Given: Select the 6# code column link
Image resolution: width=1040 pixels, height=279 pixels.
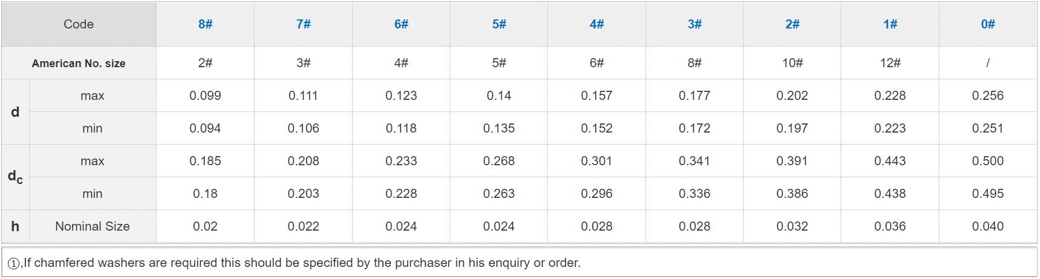Looking at the screenshot, I should [x=401, y=24].
